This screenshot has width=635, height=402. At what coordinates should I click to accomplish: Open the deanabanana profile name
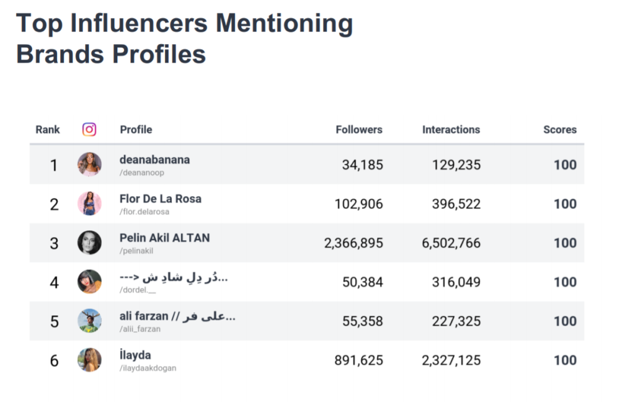tap(154, 159)
